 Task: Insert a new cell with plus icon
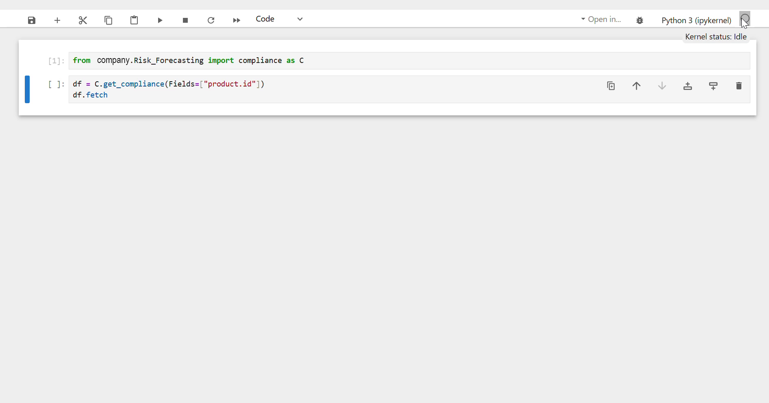pyautogui.click(x=57, y=20)
